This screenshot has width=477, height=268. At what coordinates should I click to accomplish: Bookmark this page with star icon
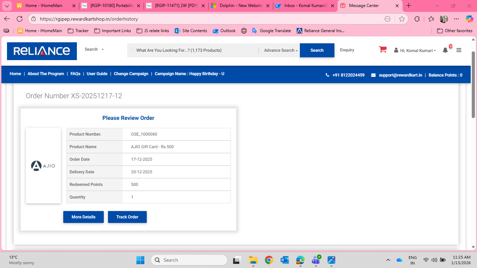[x=402, y=19]
